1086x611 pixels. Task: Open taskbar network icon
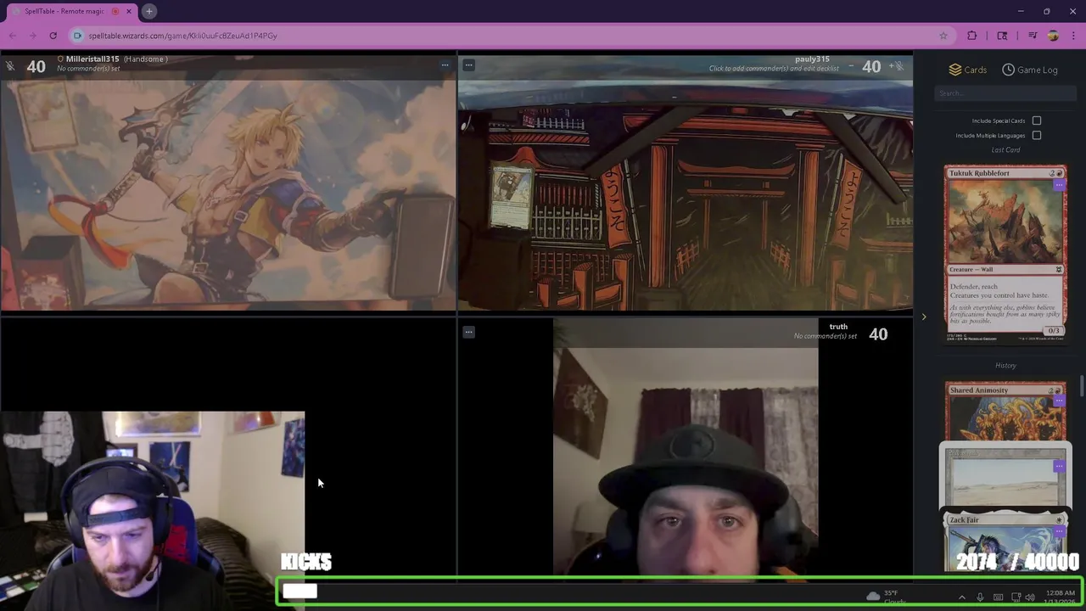[1016, 597]
